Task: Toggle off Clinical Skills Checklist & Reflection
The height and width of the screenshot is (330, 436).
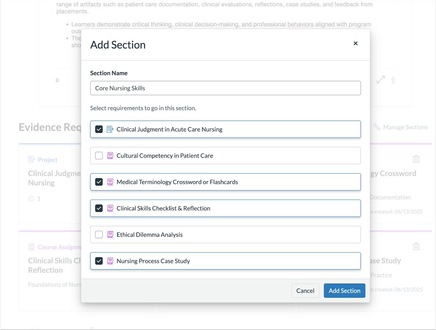Action: pyautogui.click(x=99, y=208)
